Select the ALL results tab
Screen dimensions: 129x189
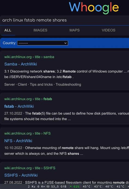coord(8,30)
